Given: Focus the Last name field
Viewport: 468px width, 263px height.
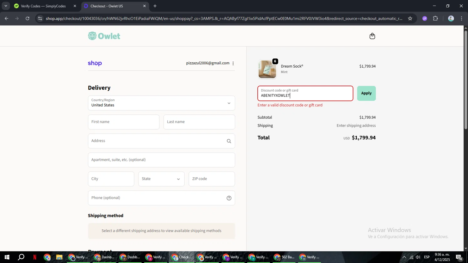Looking at the screenshot, I should point(199,122).
